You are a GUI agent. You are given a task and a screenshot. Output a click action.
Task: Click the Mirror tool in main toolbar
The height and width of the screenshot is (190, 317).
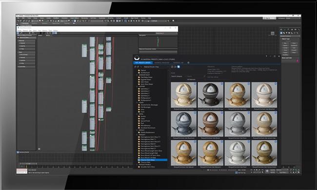tap(105, 21)
